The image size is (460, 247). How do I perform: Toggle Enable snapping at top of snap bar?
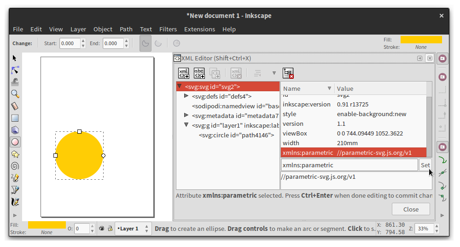[x=443, y=59]
